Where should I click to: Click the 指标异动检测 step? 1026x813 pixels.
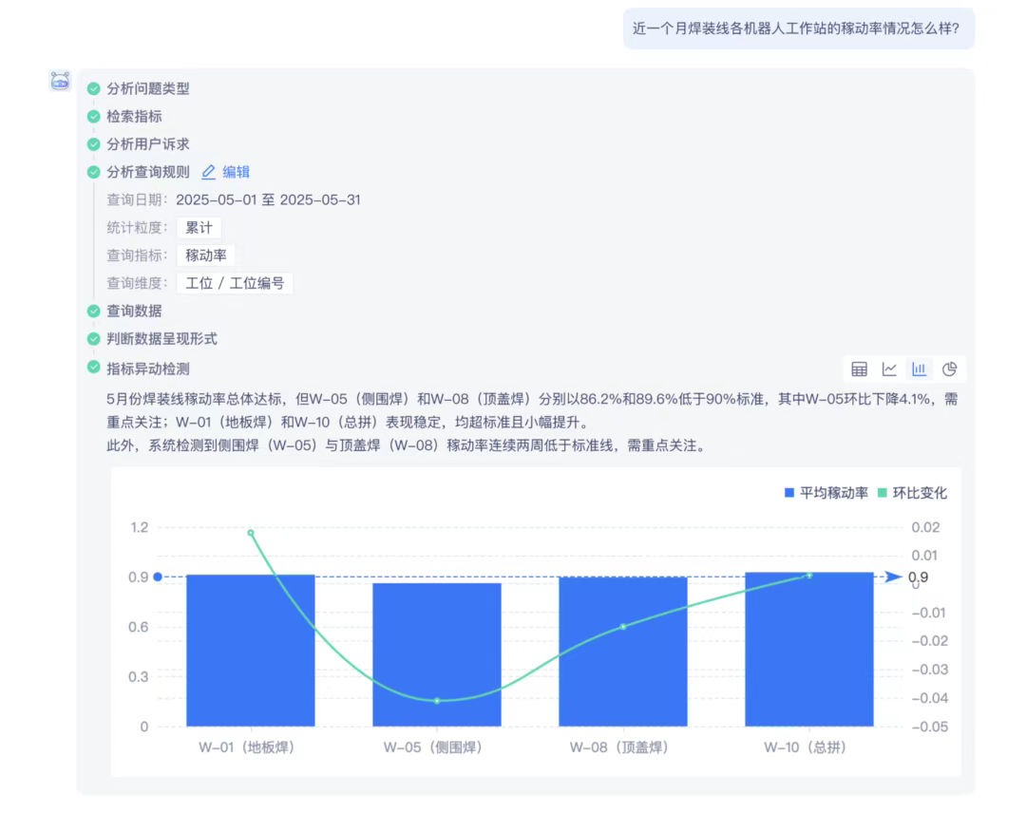(x=148, y=369)
